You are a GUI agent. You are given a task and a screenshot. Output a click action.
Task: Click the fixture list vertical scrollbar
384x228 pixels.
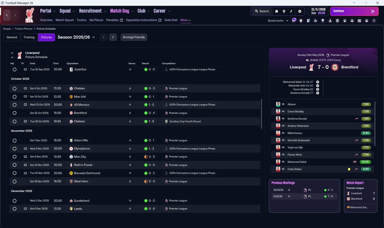point(262,114)
